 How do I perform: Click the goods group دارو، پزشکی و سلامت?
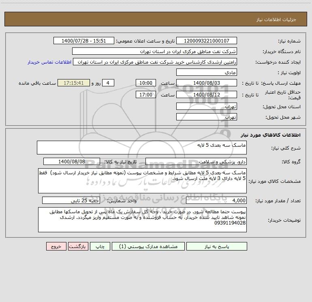(x=196, y=161)
